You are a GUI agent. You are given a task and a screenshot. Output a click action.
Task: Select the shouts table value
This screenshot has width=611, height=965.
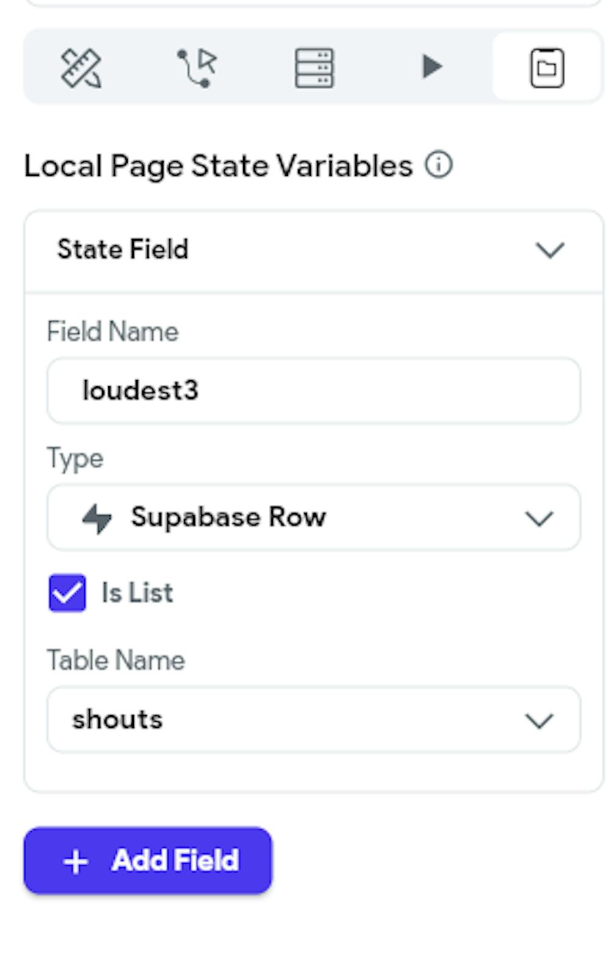pos(117,719)
